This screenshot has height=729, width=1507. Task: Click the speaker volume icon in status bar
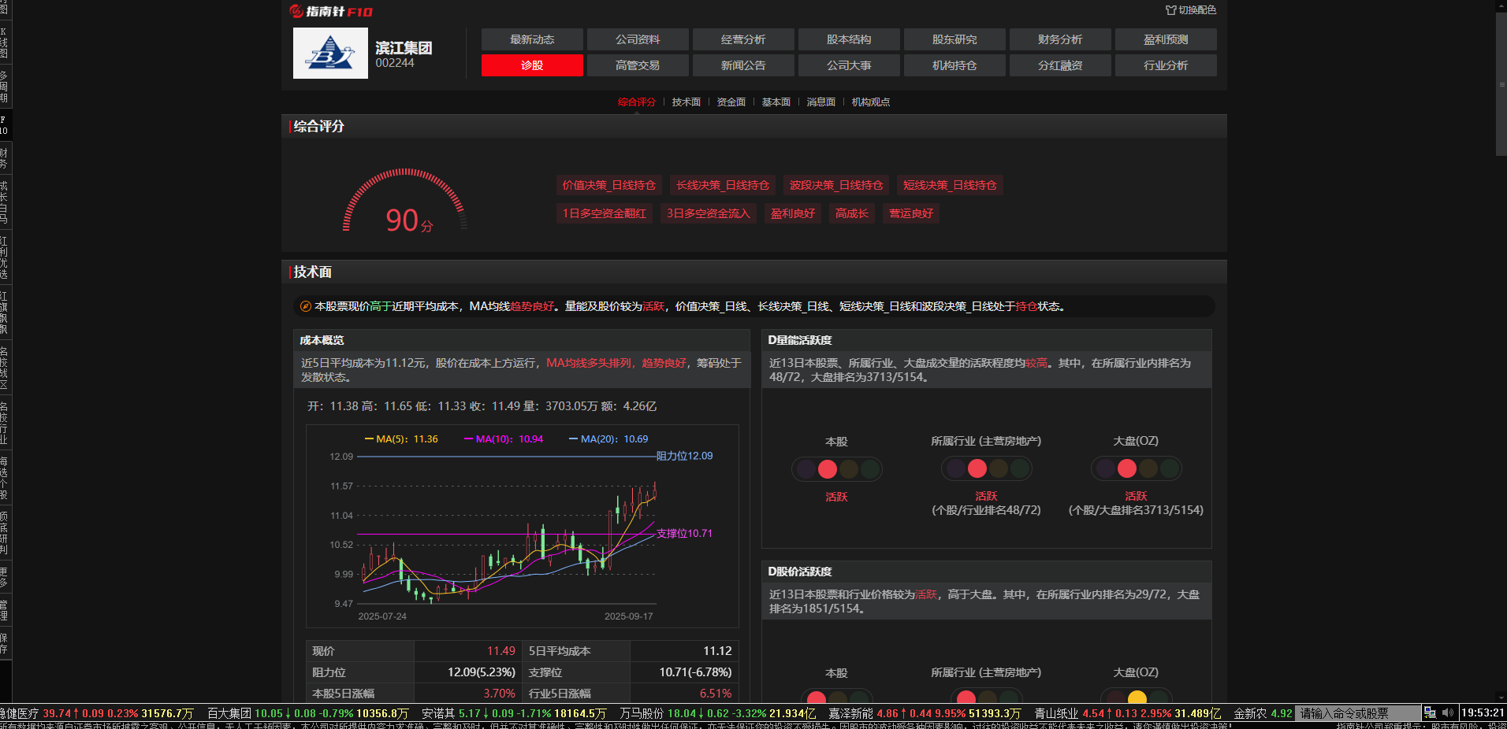[1447, 712]
